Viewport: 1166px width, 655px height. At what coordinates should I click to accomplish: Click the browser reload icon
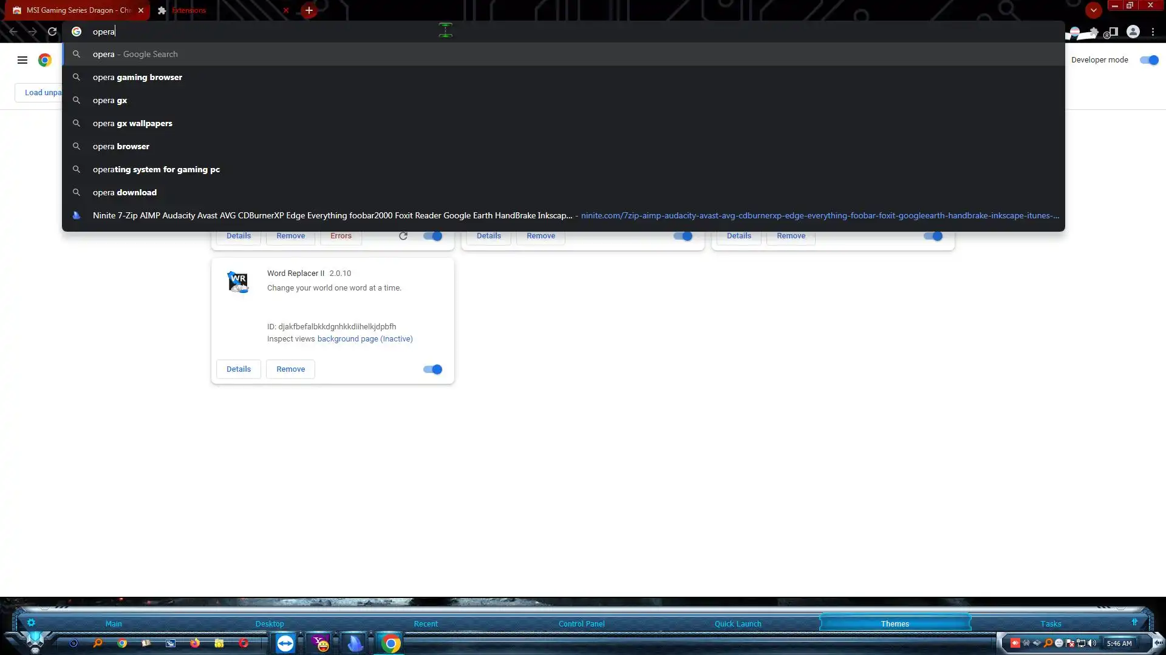tap(52, 32)
